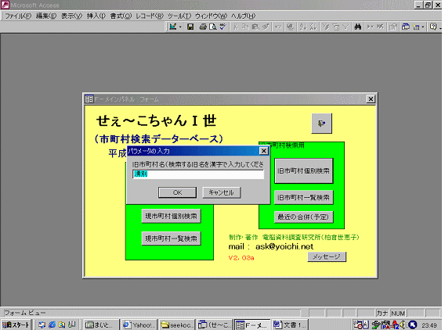Click the Print icon in the toolbar

[203, 27]
